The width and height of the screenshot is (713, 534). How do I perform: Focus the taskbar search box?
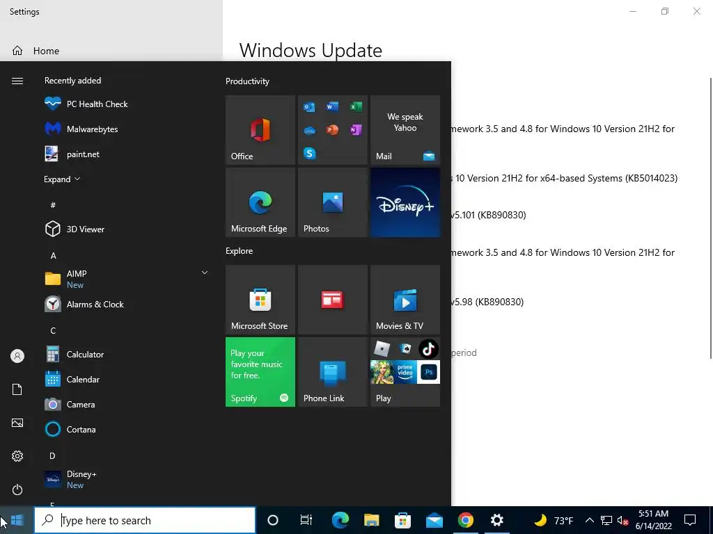[x=145, y=520]
